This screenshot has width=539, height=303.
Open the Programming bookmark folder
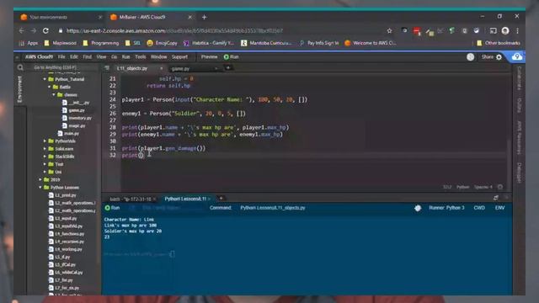coord(101,43)
